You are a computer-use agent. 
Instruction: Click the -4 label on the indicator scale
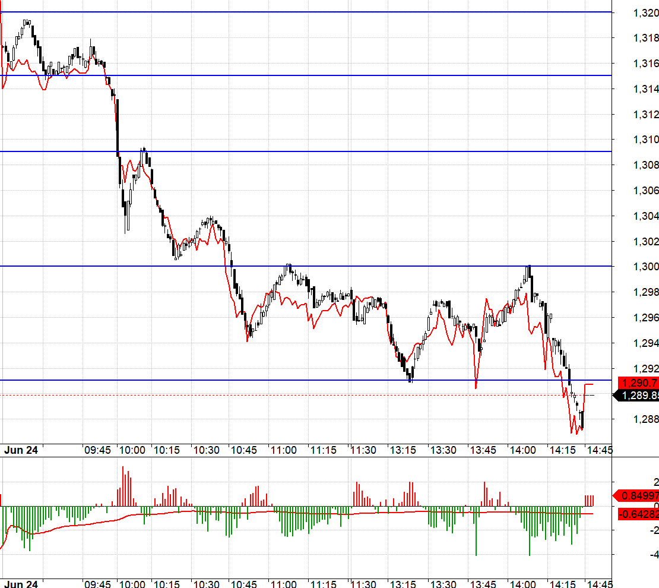[x=655, y=555]
